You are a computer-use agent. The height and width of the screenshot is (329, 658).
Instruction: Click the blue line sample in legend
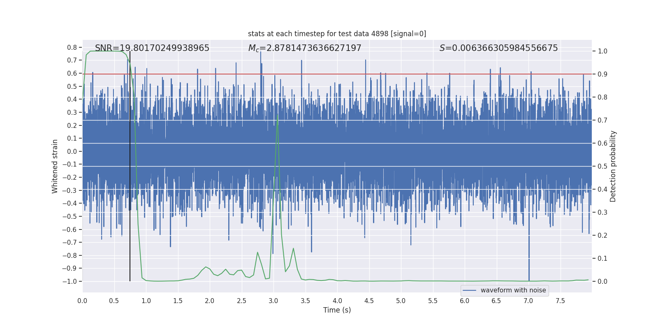(x=470, y=290)
